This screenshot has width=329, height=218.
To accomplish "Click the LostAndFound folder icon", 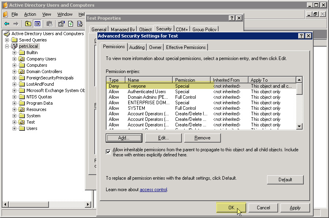I will pos(22,84).
